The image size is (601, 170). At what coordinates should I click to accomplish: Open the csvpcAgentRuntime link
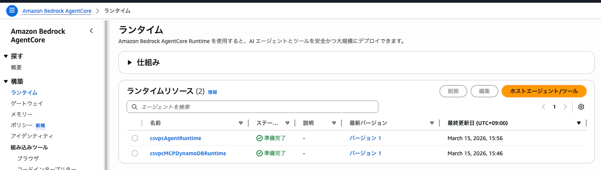click(175, 138)
